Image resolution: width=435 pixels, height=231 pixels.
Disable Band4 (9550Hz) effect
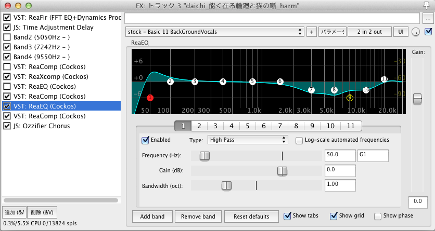click(x=7, y=57)
